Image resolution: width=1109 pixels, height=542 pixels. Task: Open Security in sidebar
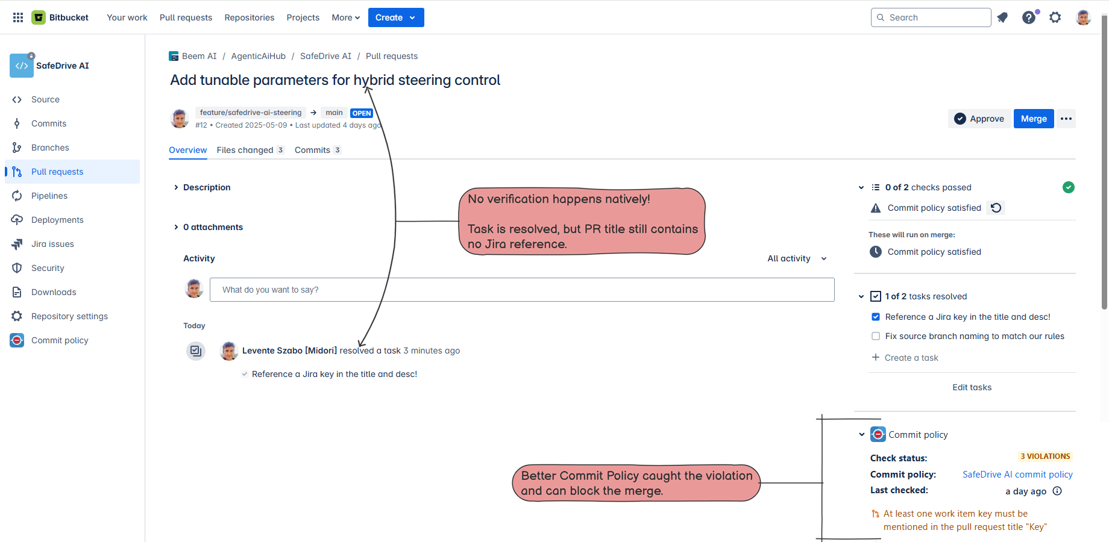[72, 268]
